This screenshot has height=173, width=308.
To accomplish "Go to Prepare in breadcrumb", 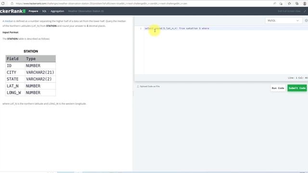I will coord(33,11).
